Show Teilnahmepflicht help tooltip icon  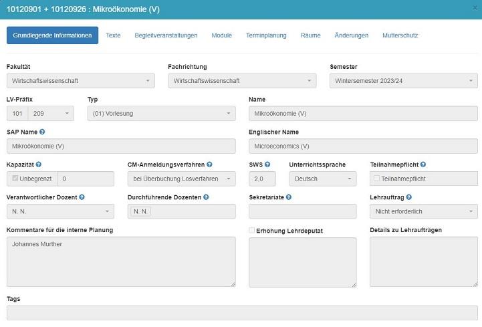pyautogui.click(x=423, y=165)
